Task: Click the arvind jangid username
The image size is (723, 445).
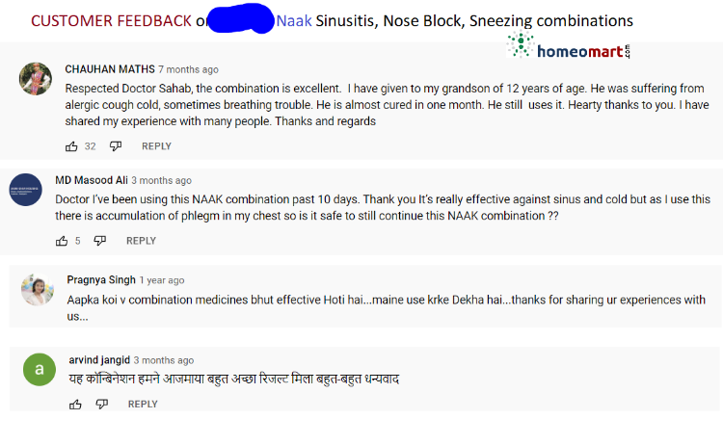Action: (99, 360)
